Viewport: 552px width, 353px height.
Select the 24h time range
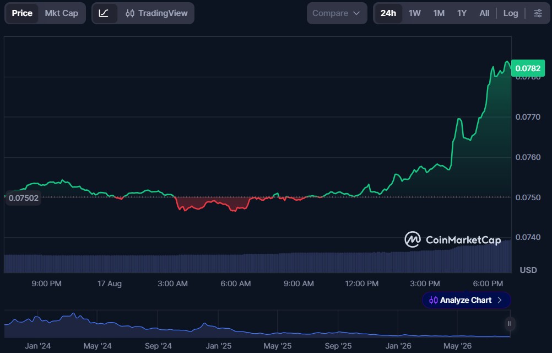pyautogui.click(x=388, y=13)
